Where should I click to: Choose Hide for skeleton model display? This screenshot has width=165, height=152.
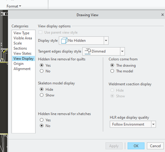click(42, 89)
